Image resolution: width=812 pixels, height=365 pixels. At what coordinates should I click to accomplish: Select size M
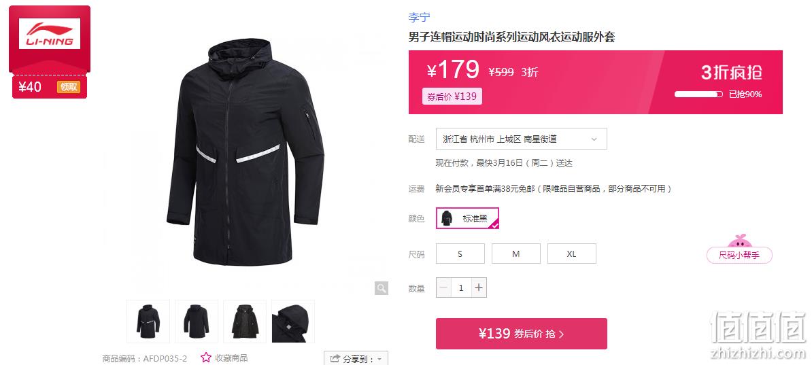[515, 254]
